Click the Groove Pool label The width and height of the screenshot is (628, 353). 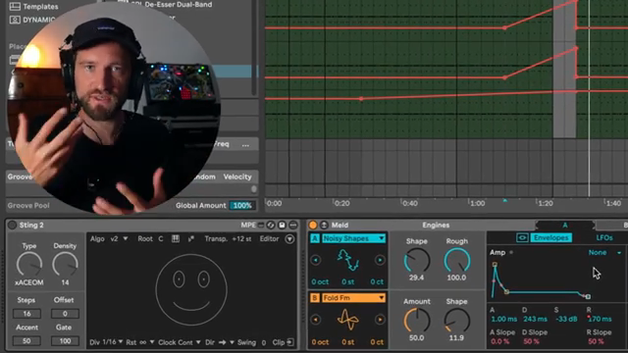click(x=28, y=205)
